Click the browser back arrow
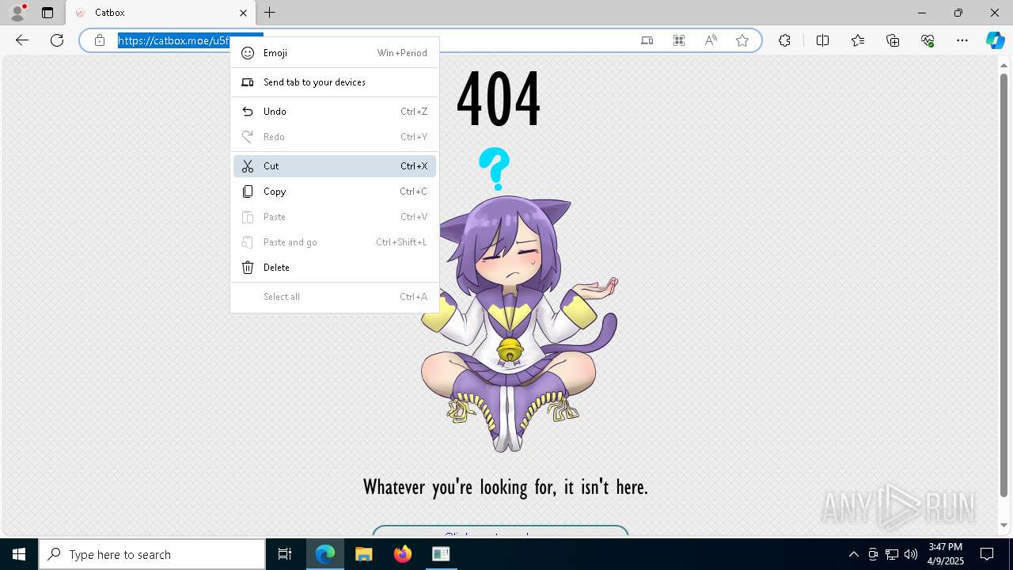The width and height of the screenshot is (1013, 570). click(x=22, y=40)
